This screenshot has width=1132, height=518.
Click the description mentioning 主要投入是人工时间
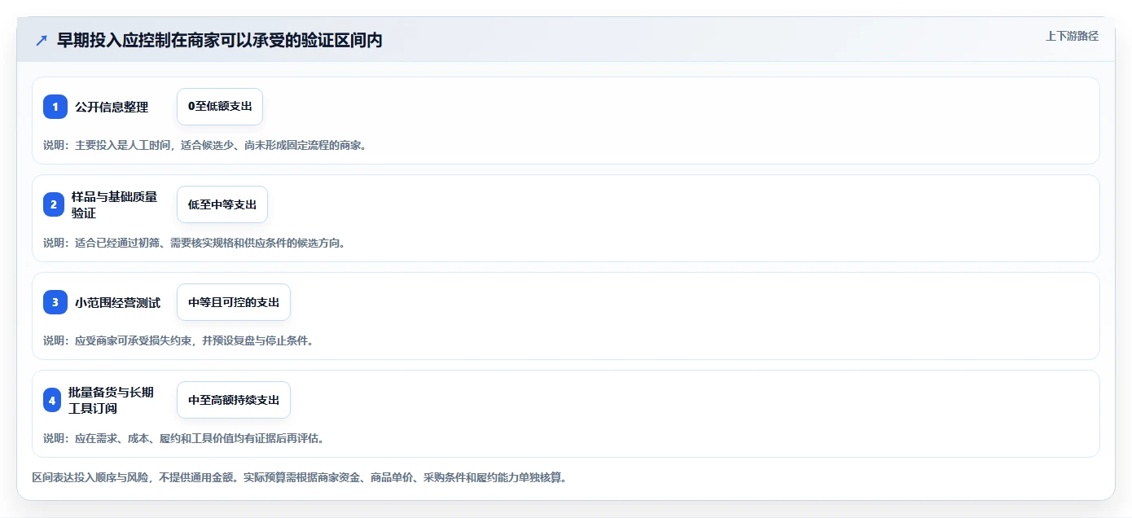[205, 145]
